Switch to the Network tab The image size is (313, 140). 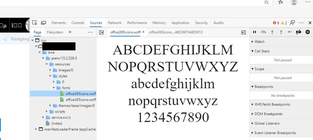(x=115, y=23)
